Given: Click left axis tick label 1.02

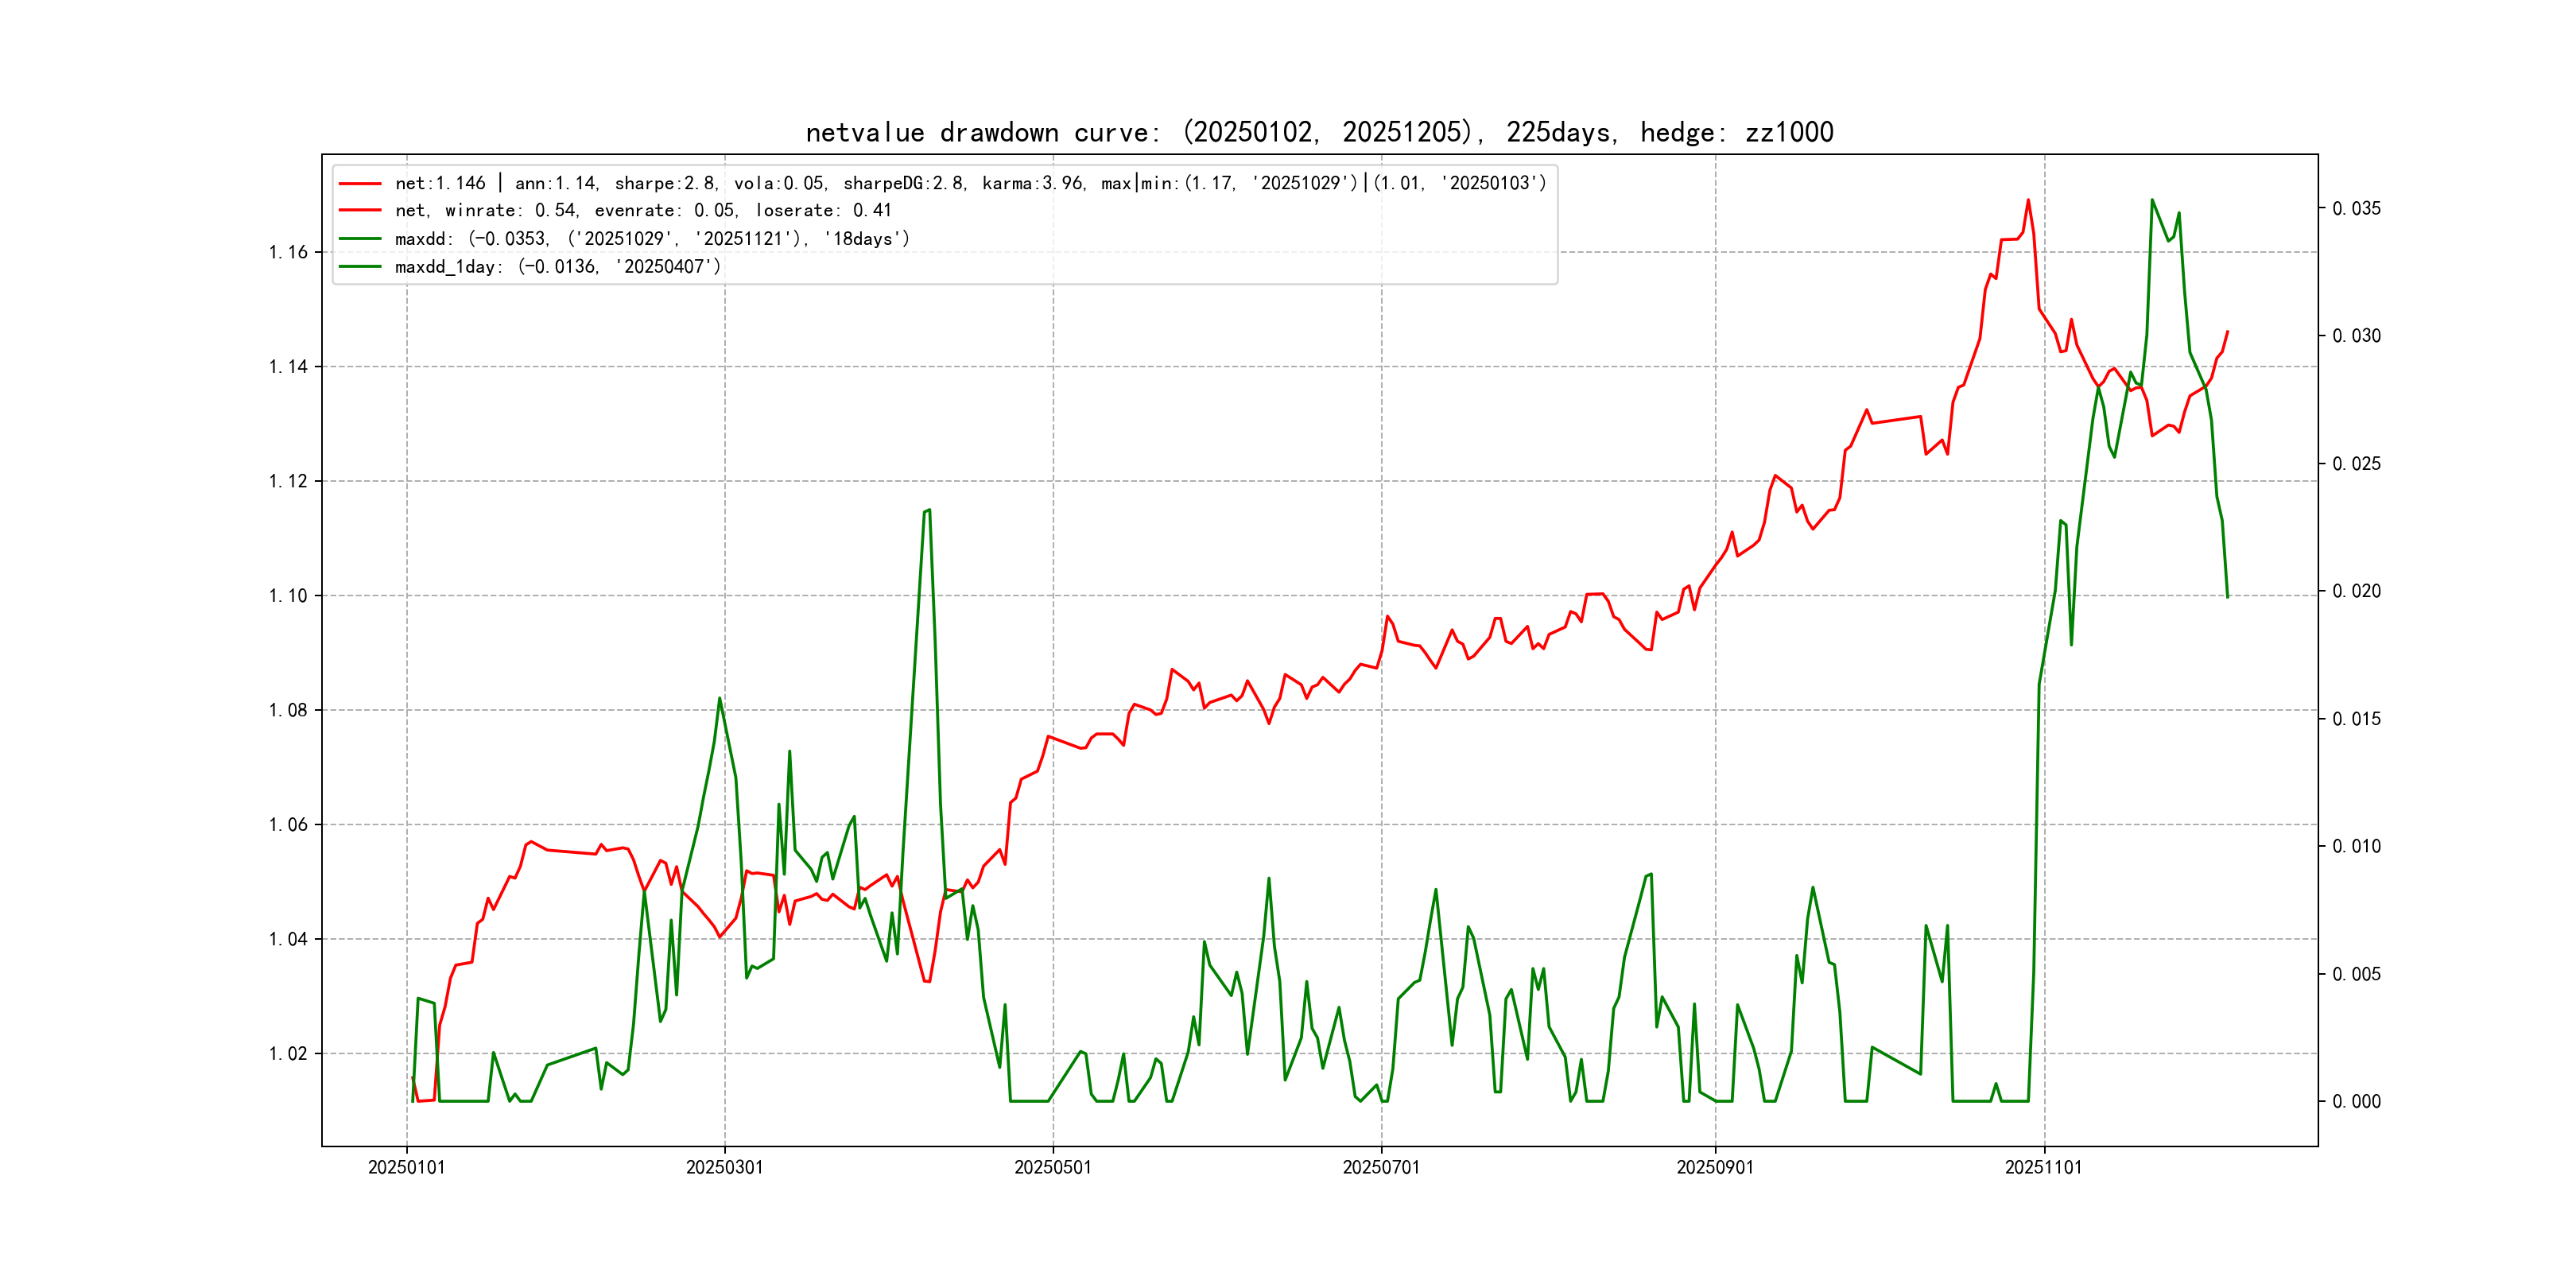Looking at the screenshot, I should click(288, 1054).
